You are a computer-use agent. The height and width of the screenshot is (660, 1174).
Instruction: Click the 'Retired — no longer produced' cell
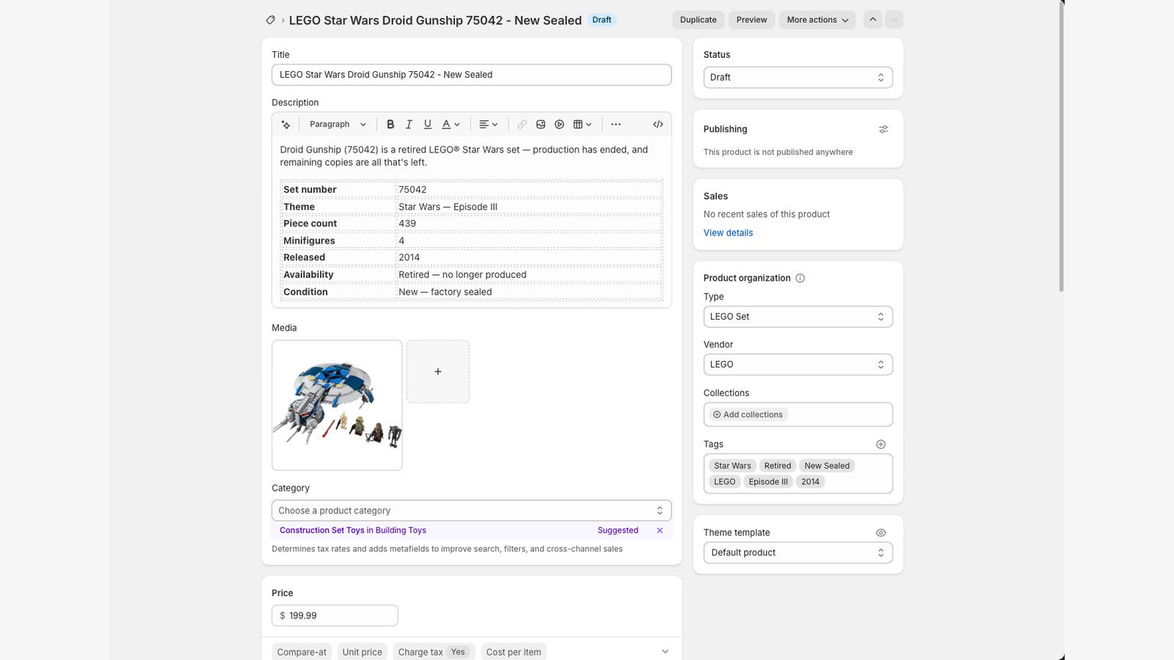point(529,275)
